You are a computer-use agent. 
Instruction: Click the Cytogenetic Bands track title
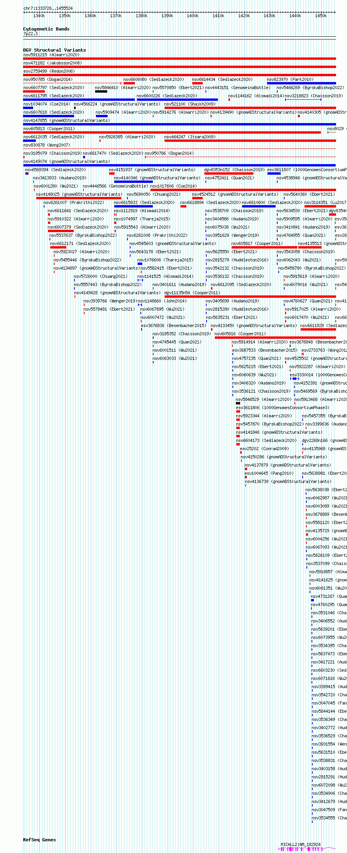(x=46, y=29)
